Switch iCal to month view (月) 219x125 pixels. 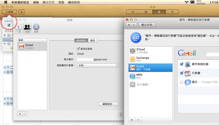(x=159, y=12)
